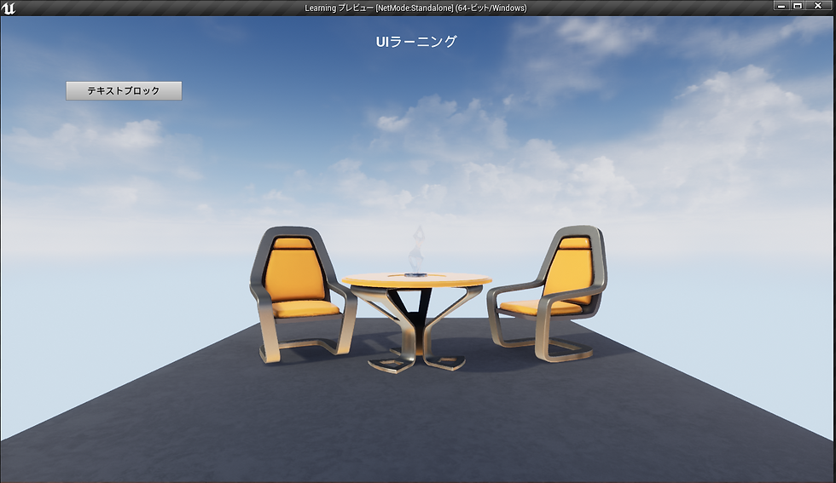The image size is (836, 483).
Task: Click the window title bar text Learning プレビュー
Action: 340,8
